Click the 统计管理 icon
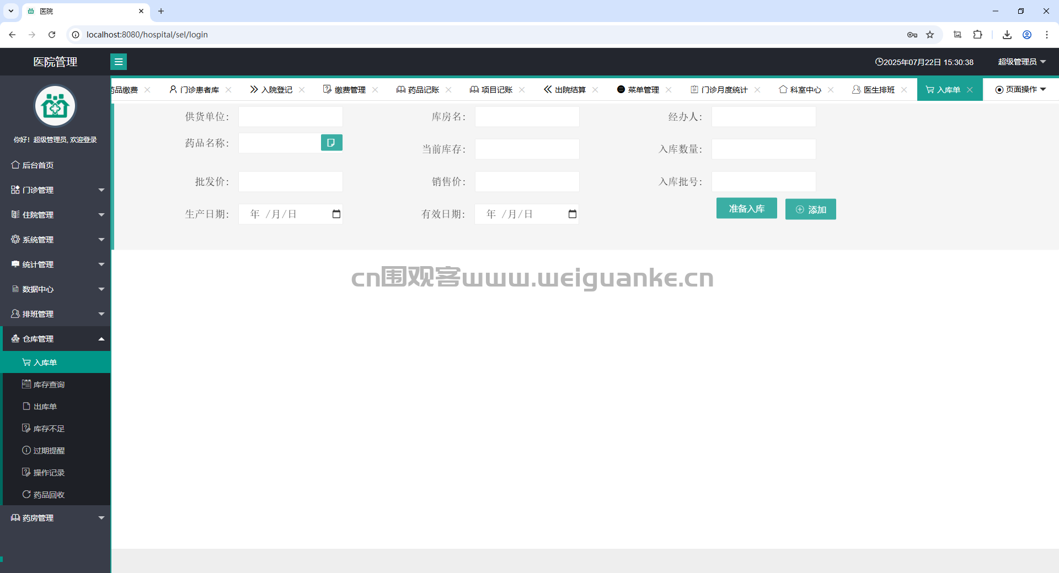 pos(15,264)
